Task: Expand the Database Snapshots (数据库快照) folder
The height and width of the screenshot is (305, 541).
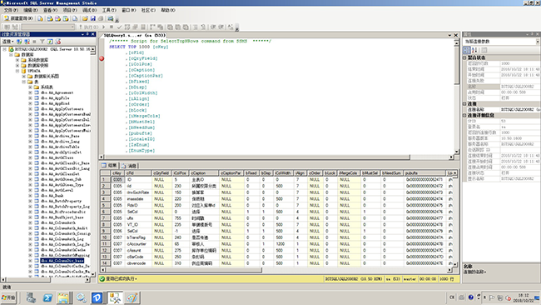Action: 17,65
